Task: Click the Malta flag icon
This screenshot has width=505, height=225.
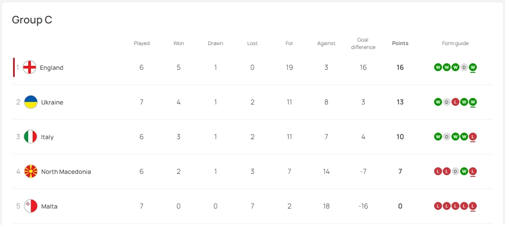Action: pos(30,206)
